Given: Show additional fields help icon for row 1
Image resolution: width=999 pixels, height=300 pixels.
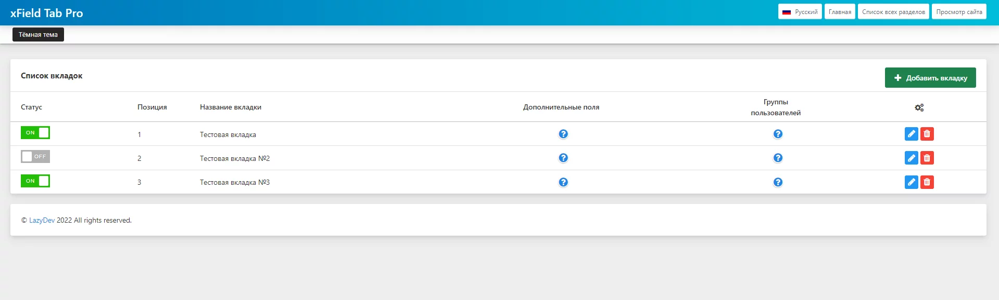Looking at the screenshot, I should pos(563,134).
